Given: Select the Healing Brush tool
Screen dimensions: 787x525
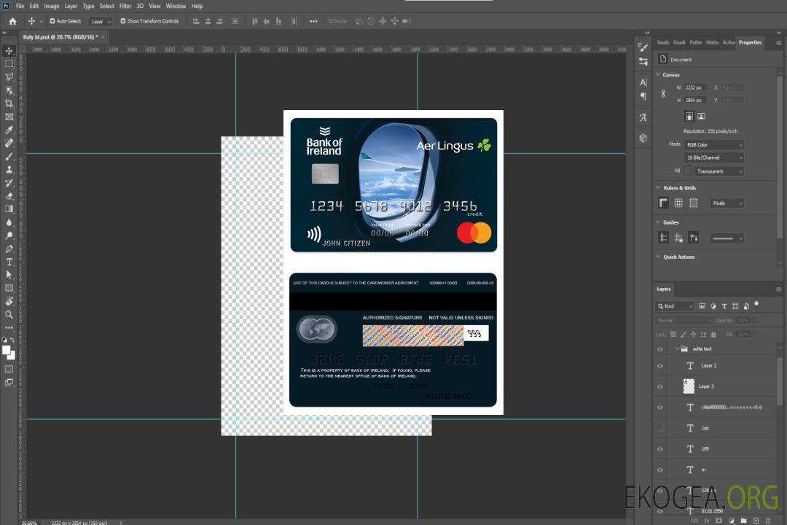Looking at the screenshot, I should coord(9,143).
